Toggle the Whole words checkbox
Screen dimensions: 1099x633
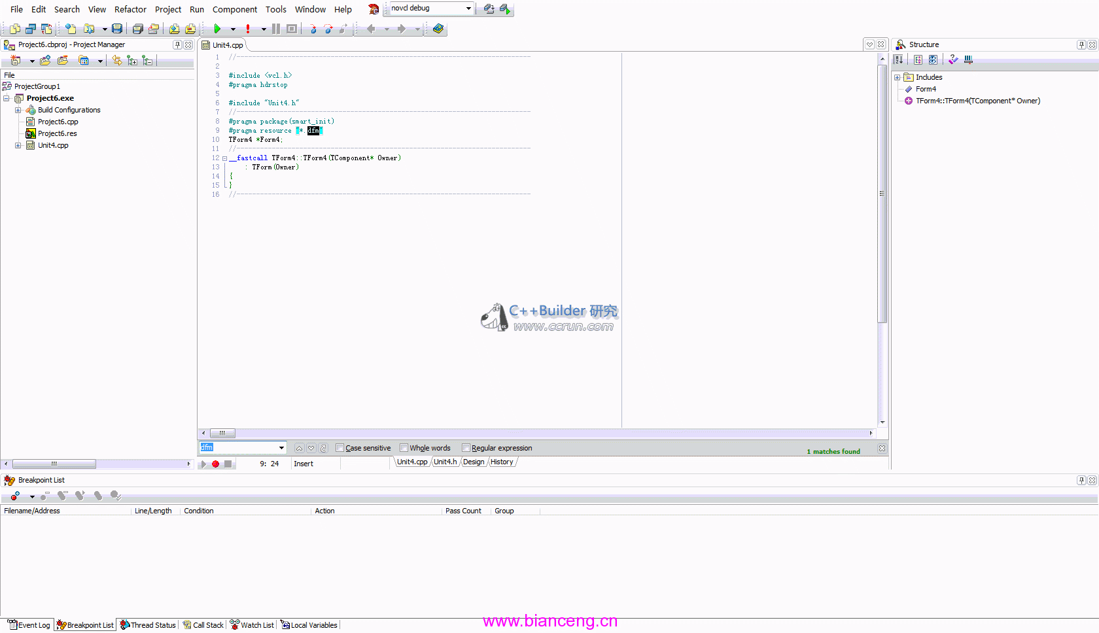[404, 448]
